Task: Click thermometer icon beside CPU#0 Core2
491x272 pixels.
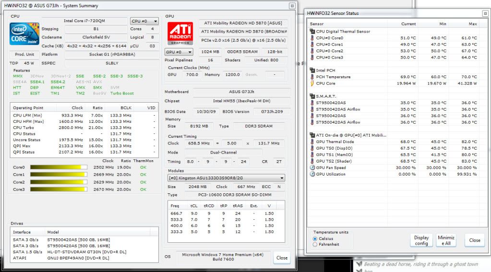Action: (x=312, y=51)
